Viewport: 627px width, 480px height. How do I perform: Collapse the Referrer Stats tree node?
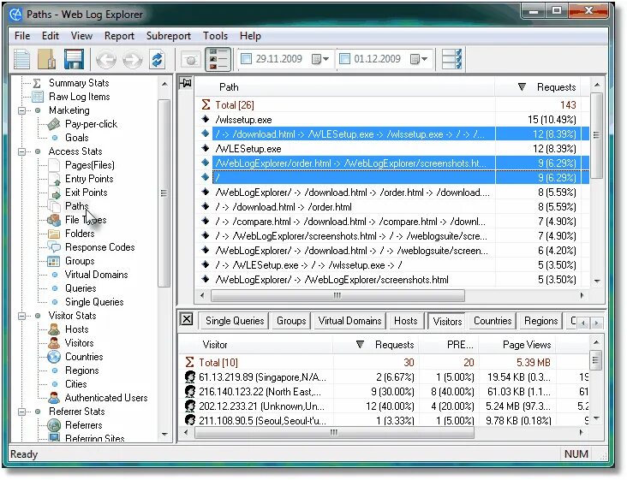(x=22, y=412)
